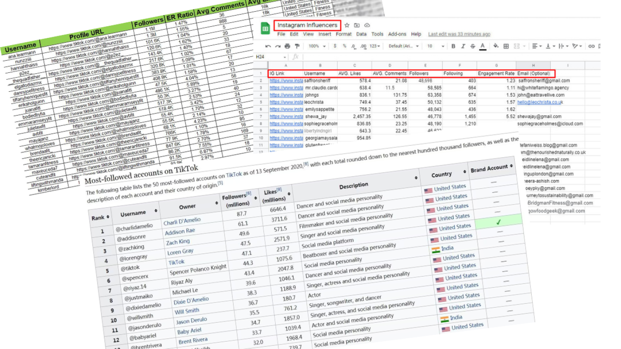The image size is (621, 349).
Task: Check the cloud save status icon
Action: 367,25
